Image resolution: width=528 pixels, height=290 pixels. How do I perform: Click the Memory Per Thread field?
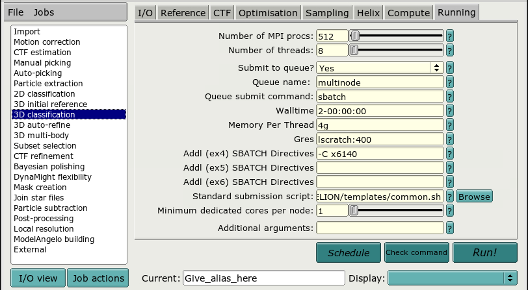tap(380, 125)
